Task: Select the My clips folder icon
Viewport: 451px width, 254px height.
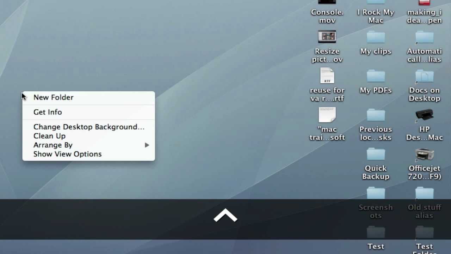Action: [376, 37]
